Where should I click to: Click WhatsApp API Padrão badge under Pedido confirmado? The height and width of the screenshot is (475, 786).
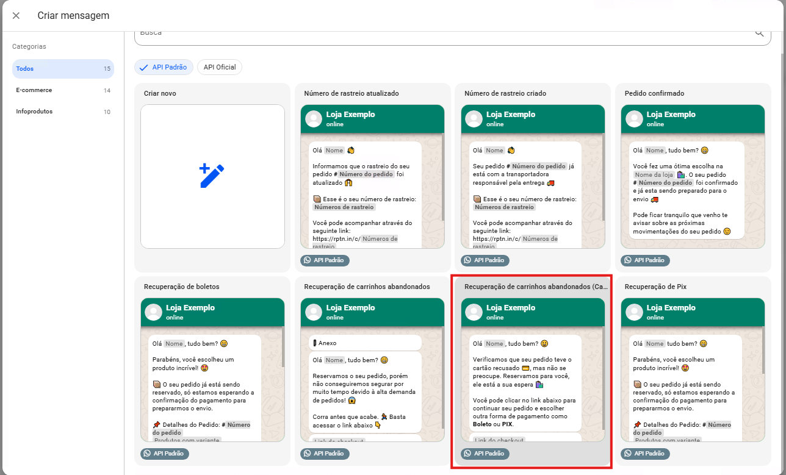pyautogui.click(x=646, y=260)
